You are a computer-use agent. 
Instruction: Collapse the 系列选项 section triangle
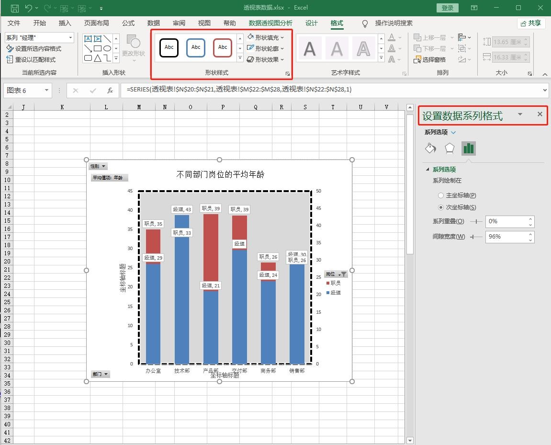(x=427, y=170)
